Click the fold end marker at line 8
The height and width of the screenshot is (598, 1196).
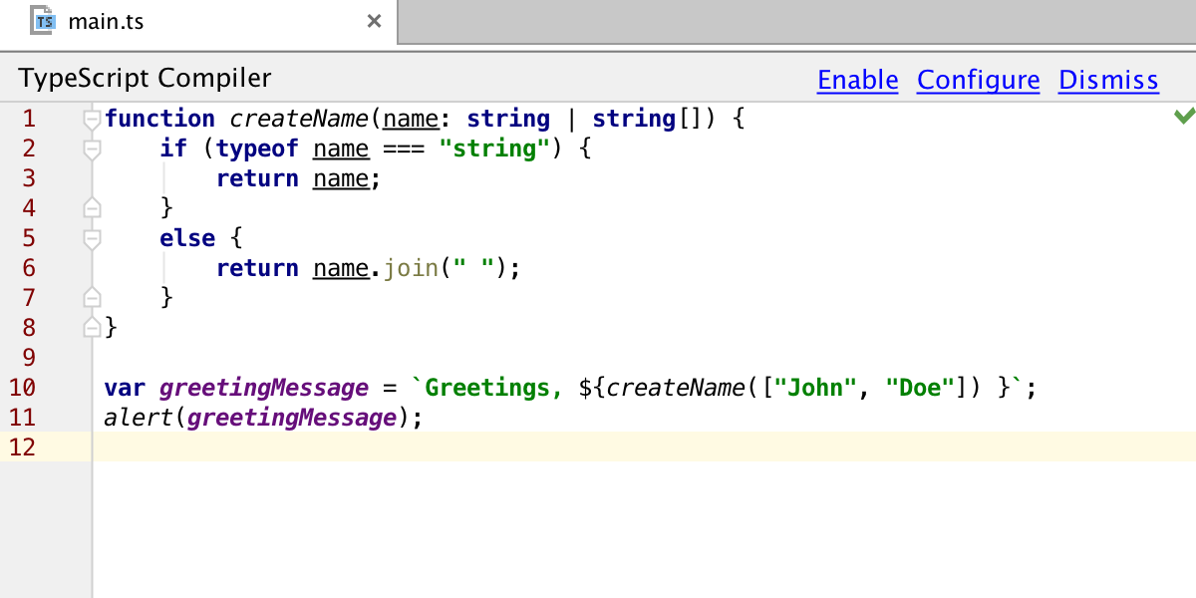coord(93,326)
